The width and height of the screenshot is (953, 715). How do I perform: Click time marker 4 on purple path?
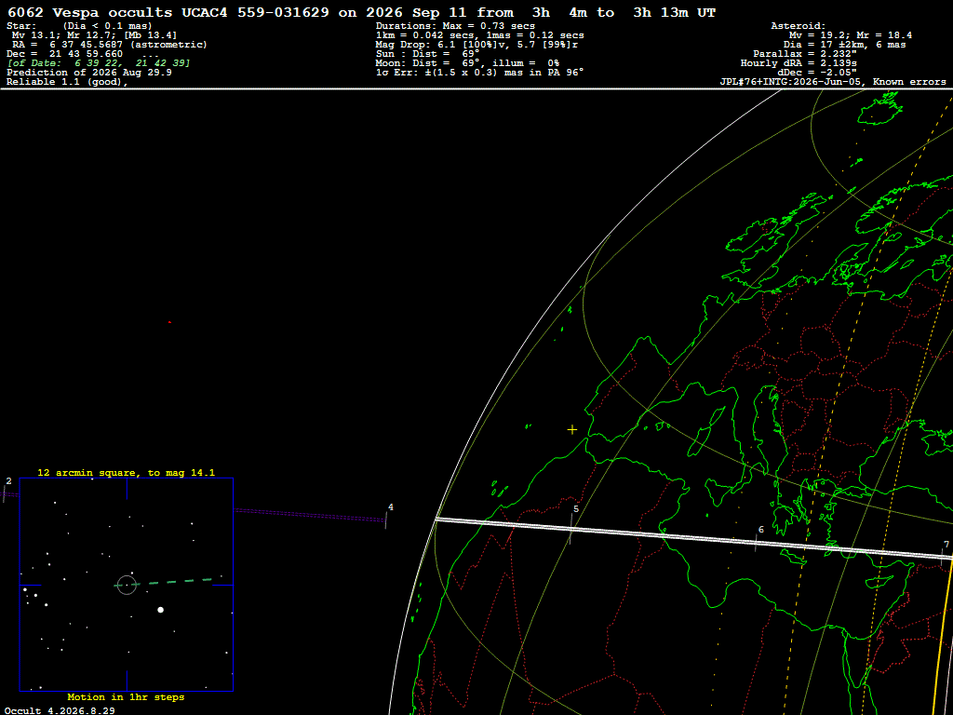387,516
